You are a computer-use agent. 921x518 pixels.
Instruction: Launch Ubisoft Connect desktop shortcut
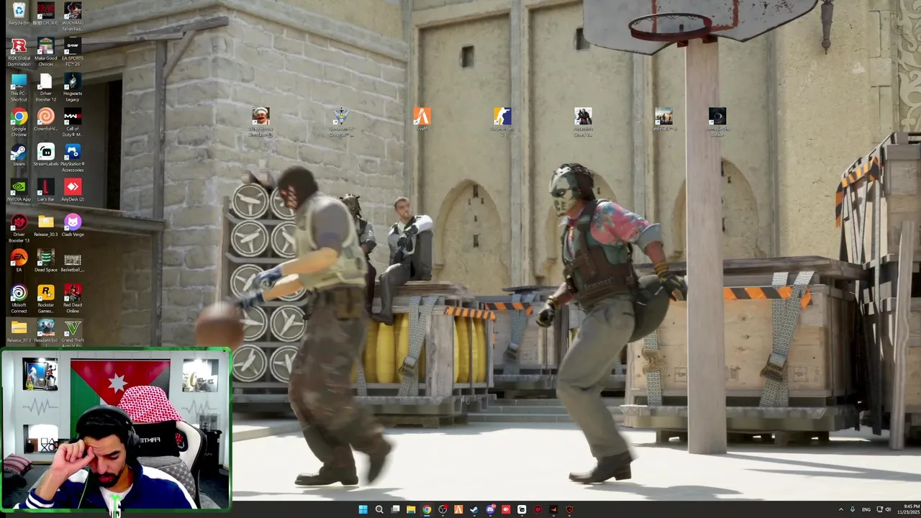(x=19, y=299)
